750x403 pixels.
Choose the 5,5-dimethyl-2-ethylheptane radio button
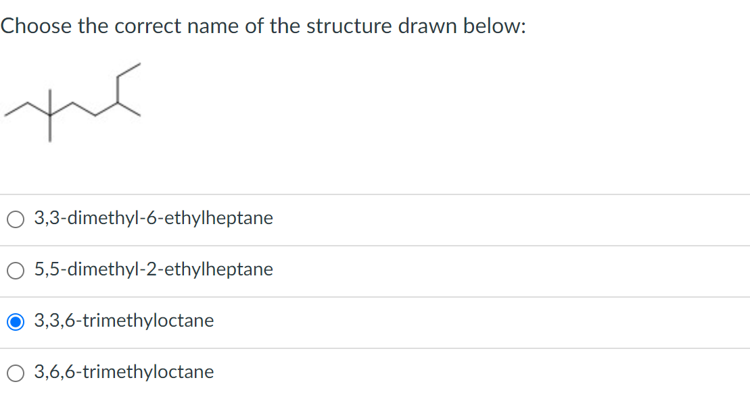click(16, 270)
